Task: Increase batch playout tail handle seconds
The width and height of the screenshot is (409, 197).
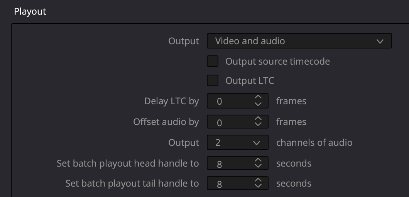Action: click(x=258, y=180)
